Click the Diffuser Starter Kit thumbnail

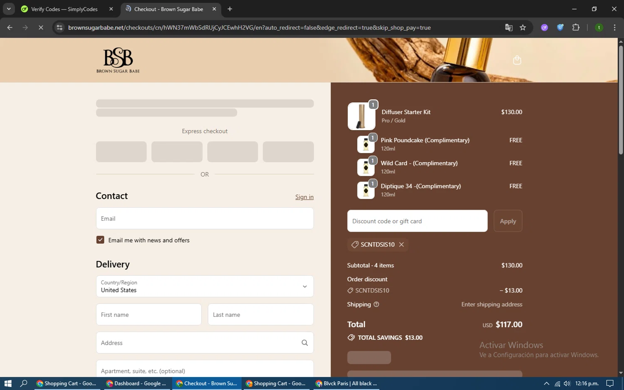361,116
